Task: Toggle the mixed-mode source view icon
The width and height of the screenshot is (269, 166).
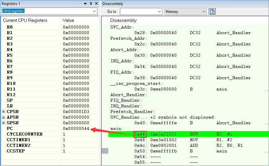Action: pos(212,12)
